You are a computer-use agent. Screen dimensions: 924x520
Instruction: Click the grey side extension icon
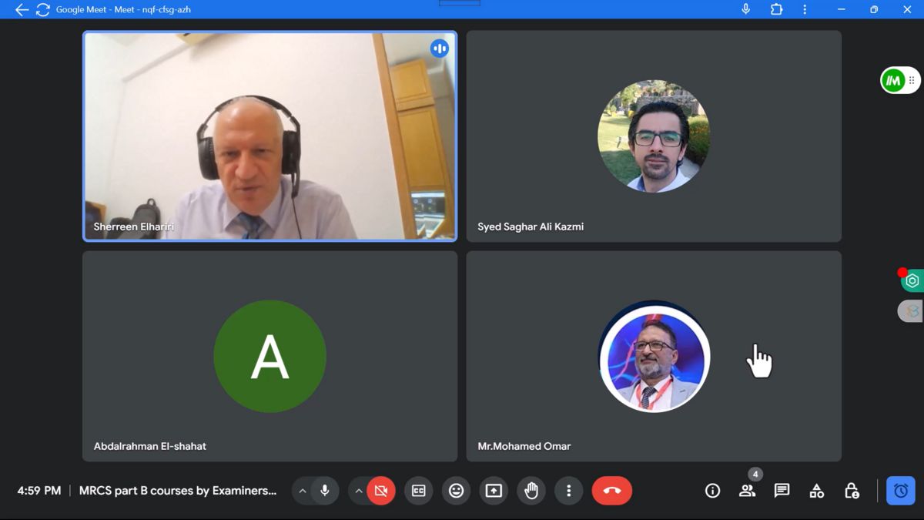[912, 311]
